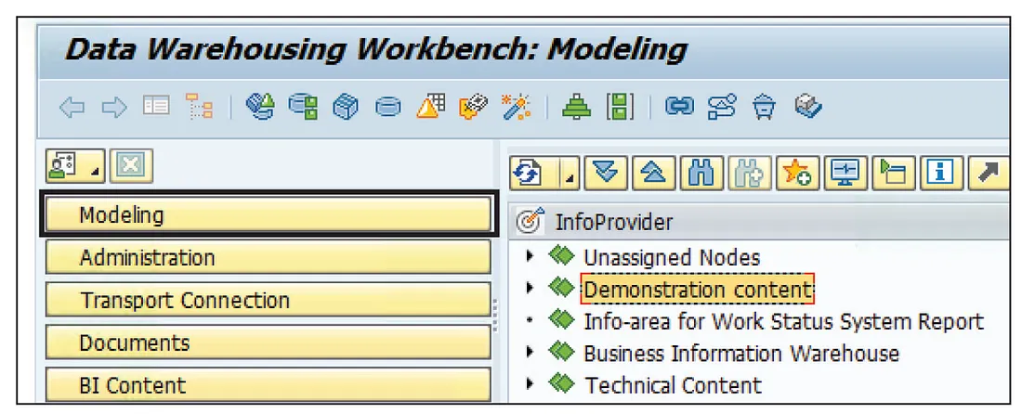Click the forward arrow in the toolbar

[114, 108]
